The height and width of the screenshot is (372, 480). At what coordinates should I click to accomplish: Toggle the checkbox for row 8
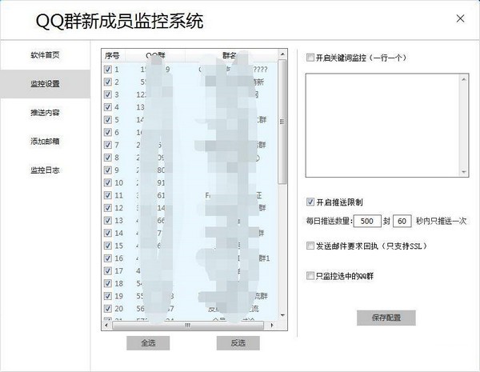point(108,158)
